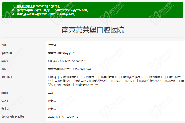Viewport: 185px width, 123px height.
Task: Click the 审批机关 label
Action: pos(7,53)
